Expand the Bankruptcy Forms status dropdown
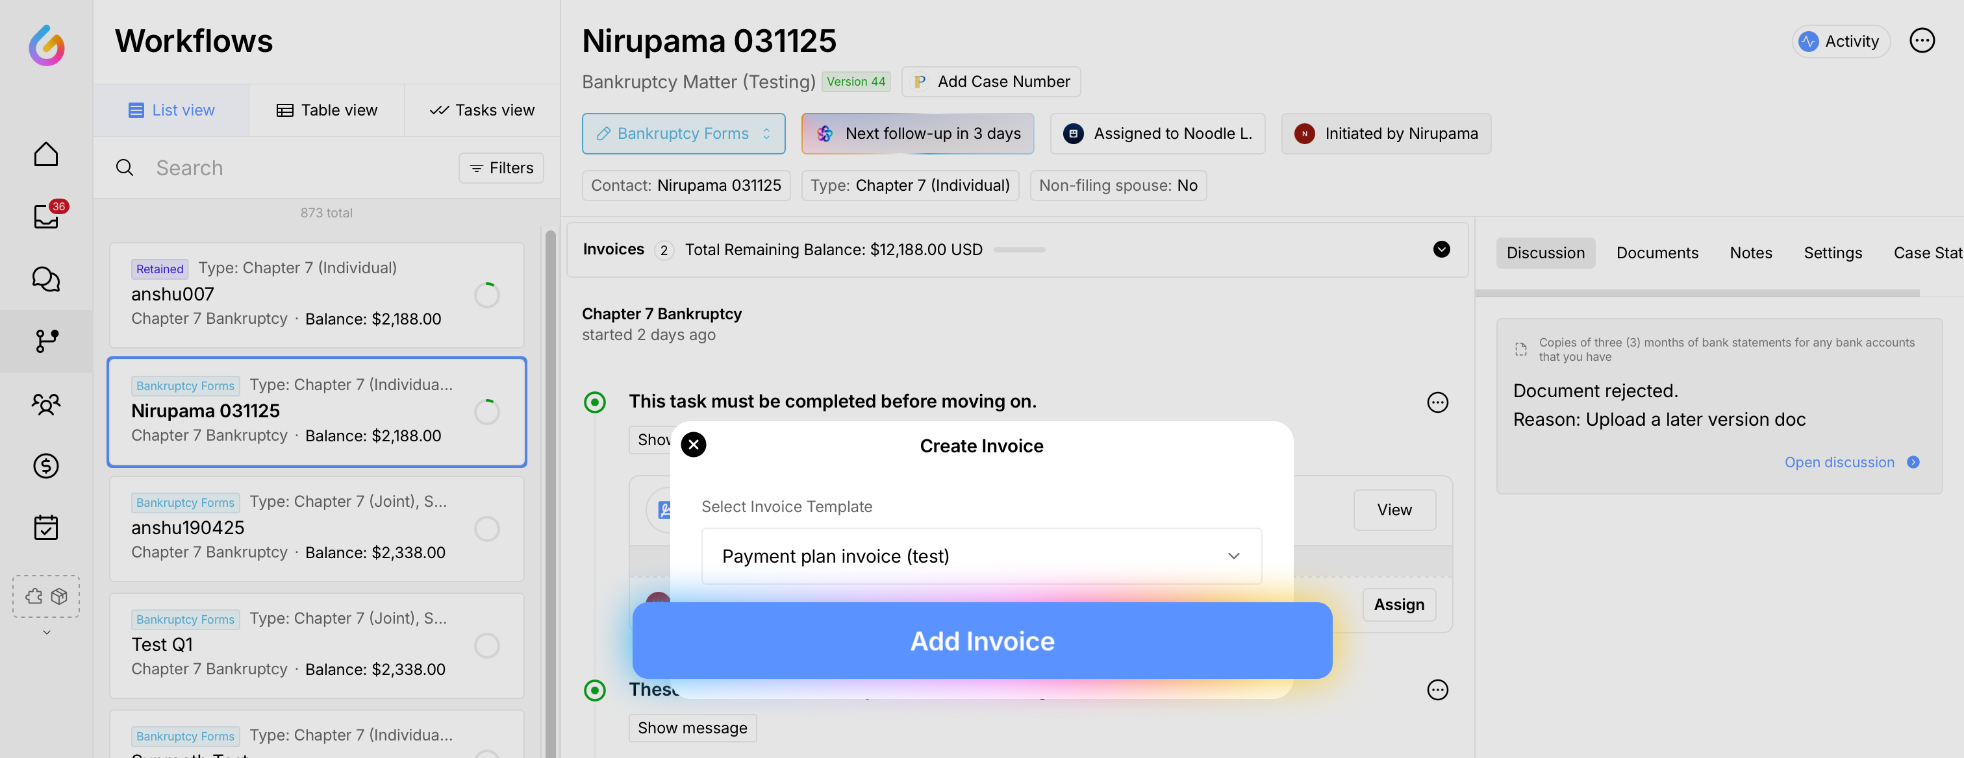 [683, 133]
